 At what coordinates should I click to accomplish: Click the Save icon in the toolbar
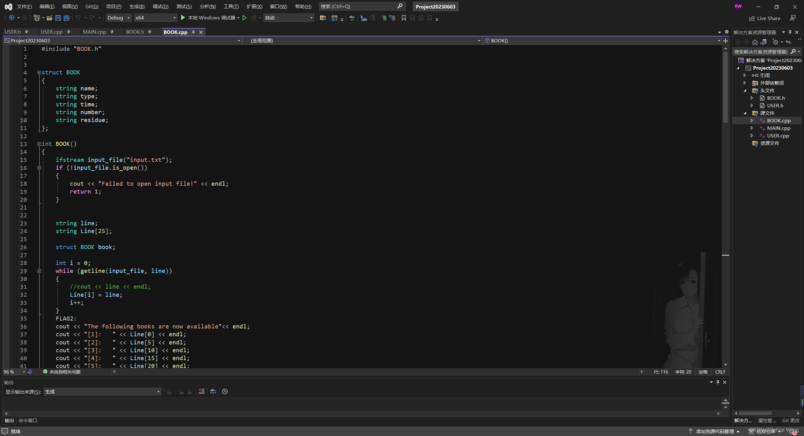(58, 18)
